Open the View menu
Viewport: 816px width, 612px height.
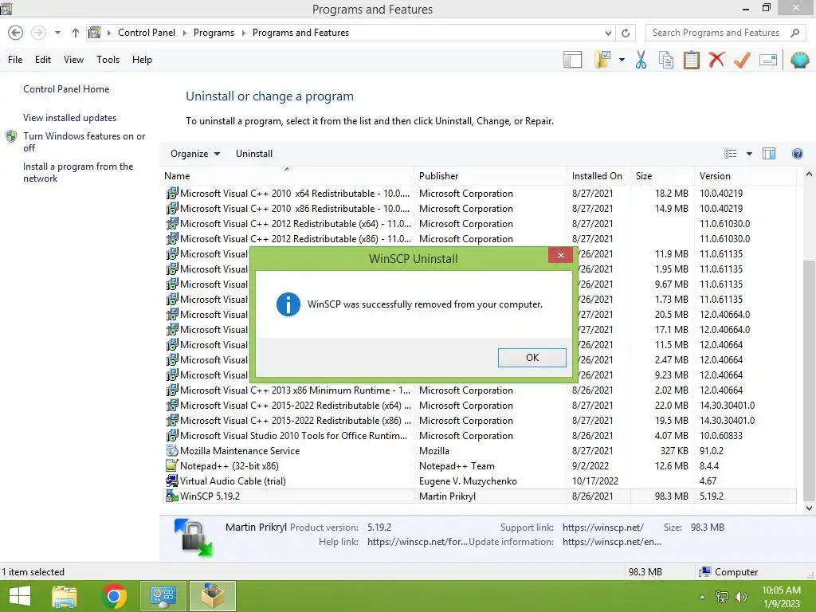click(x=73, y=59)
